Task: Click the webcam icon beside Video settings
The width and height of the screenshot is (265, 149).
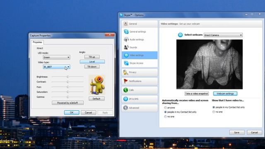Action: [126, 55]
